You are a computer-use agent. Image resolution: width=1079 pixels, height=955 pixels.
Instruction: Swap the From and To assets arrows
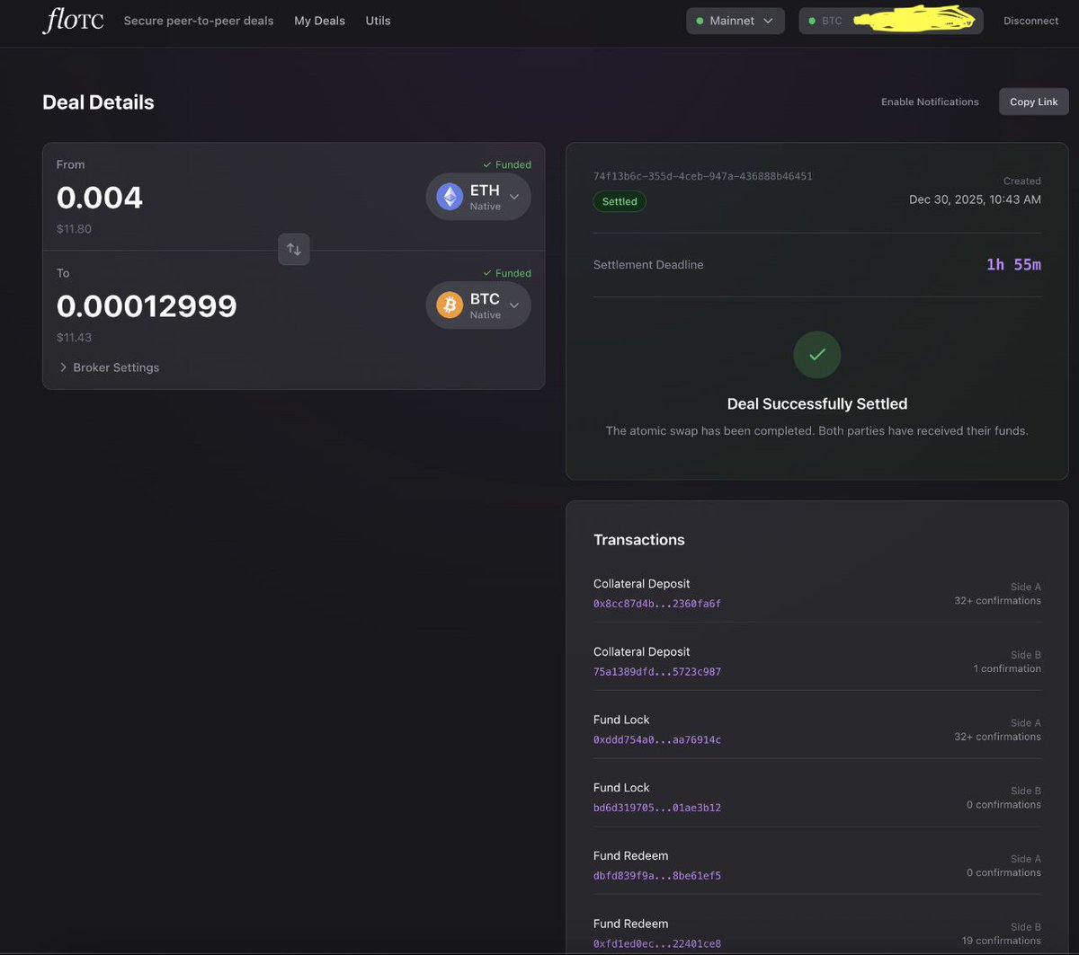(294, 249)
